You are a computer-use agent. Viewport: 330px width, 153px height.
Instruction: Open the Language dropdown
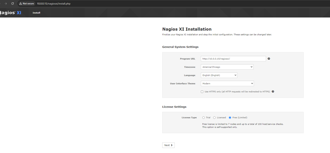point(219,75)
